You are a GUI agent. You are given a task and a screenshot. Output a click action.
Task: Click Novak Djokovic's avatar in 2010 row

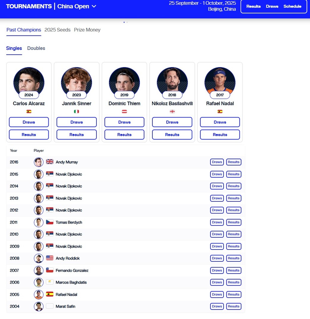click(38, 234)
